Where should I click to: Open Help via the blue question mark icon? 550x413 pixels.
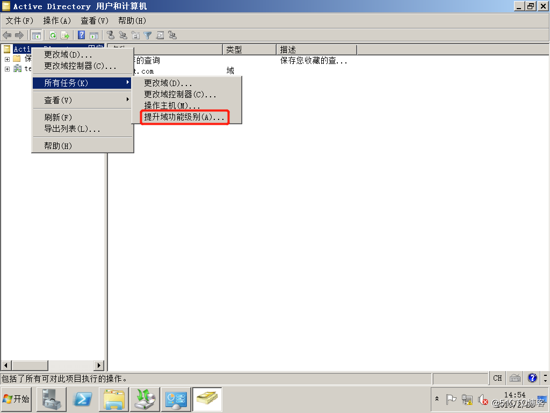tap(82, 35)
